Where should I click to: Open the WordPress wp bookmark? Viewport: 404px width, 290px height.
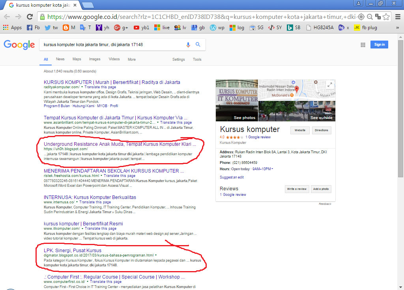tap(217, 28)
